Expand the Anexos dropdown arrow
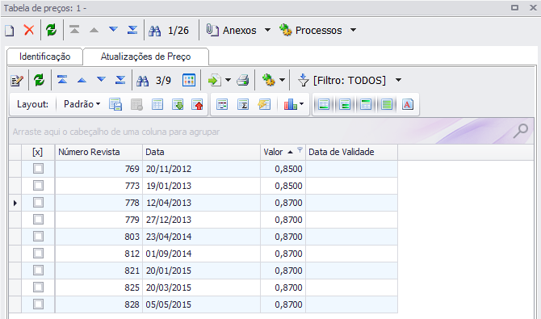Screen dimensions: 541x319 (267, 30)
